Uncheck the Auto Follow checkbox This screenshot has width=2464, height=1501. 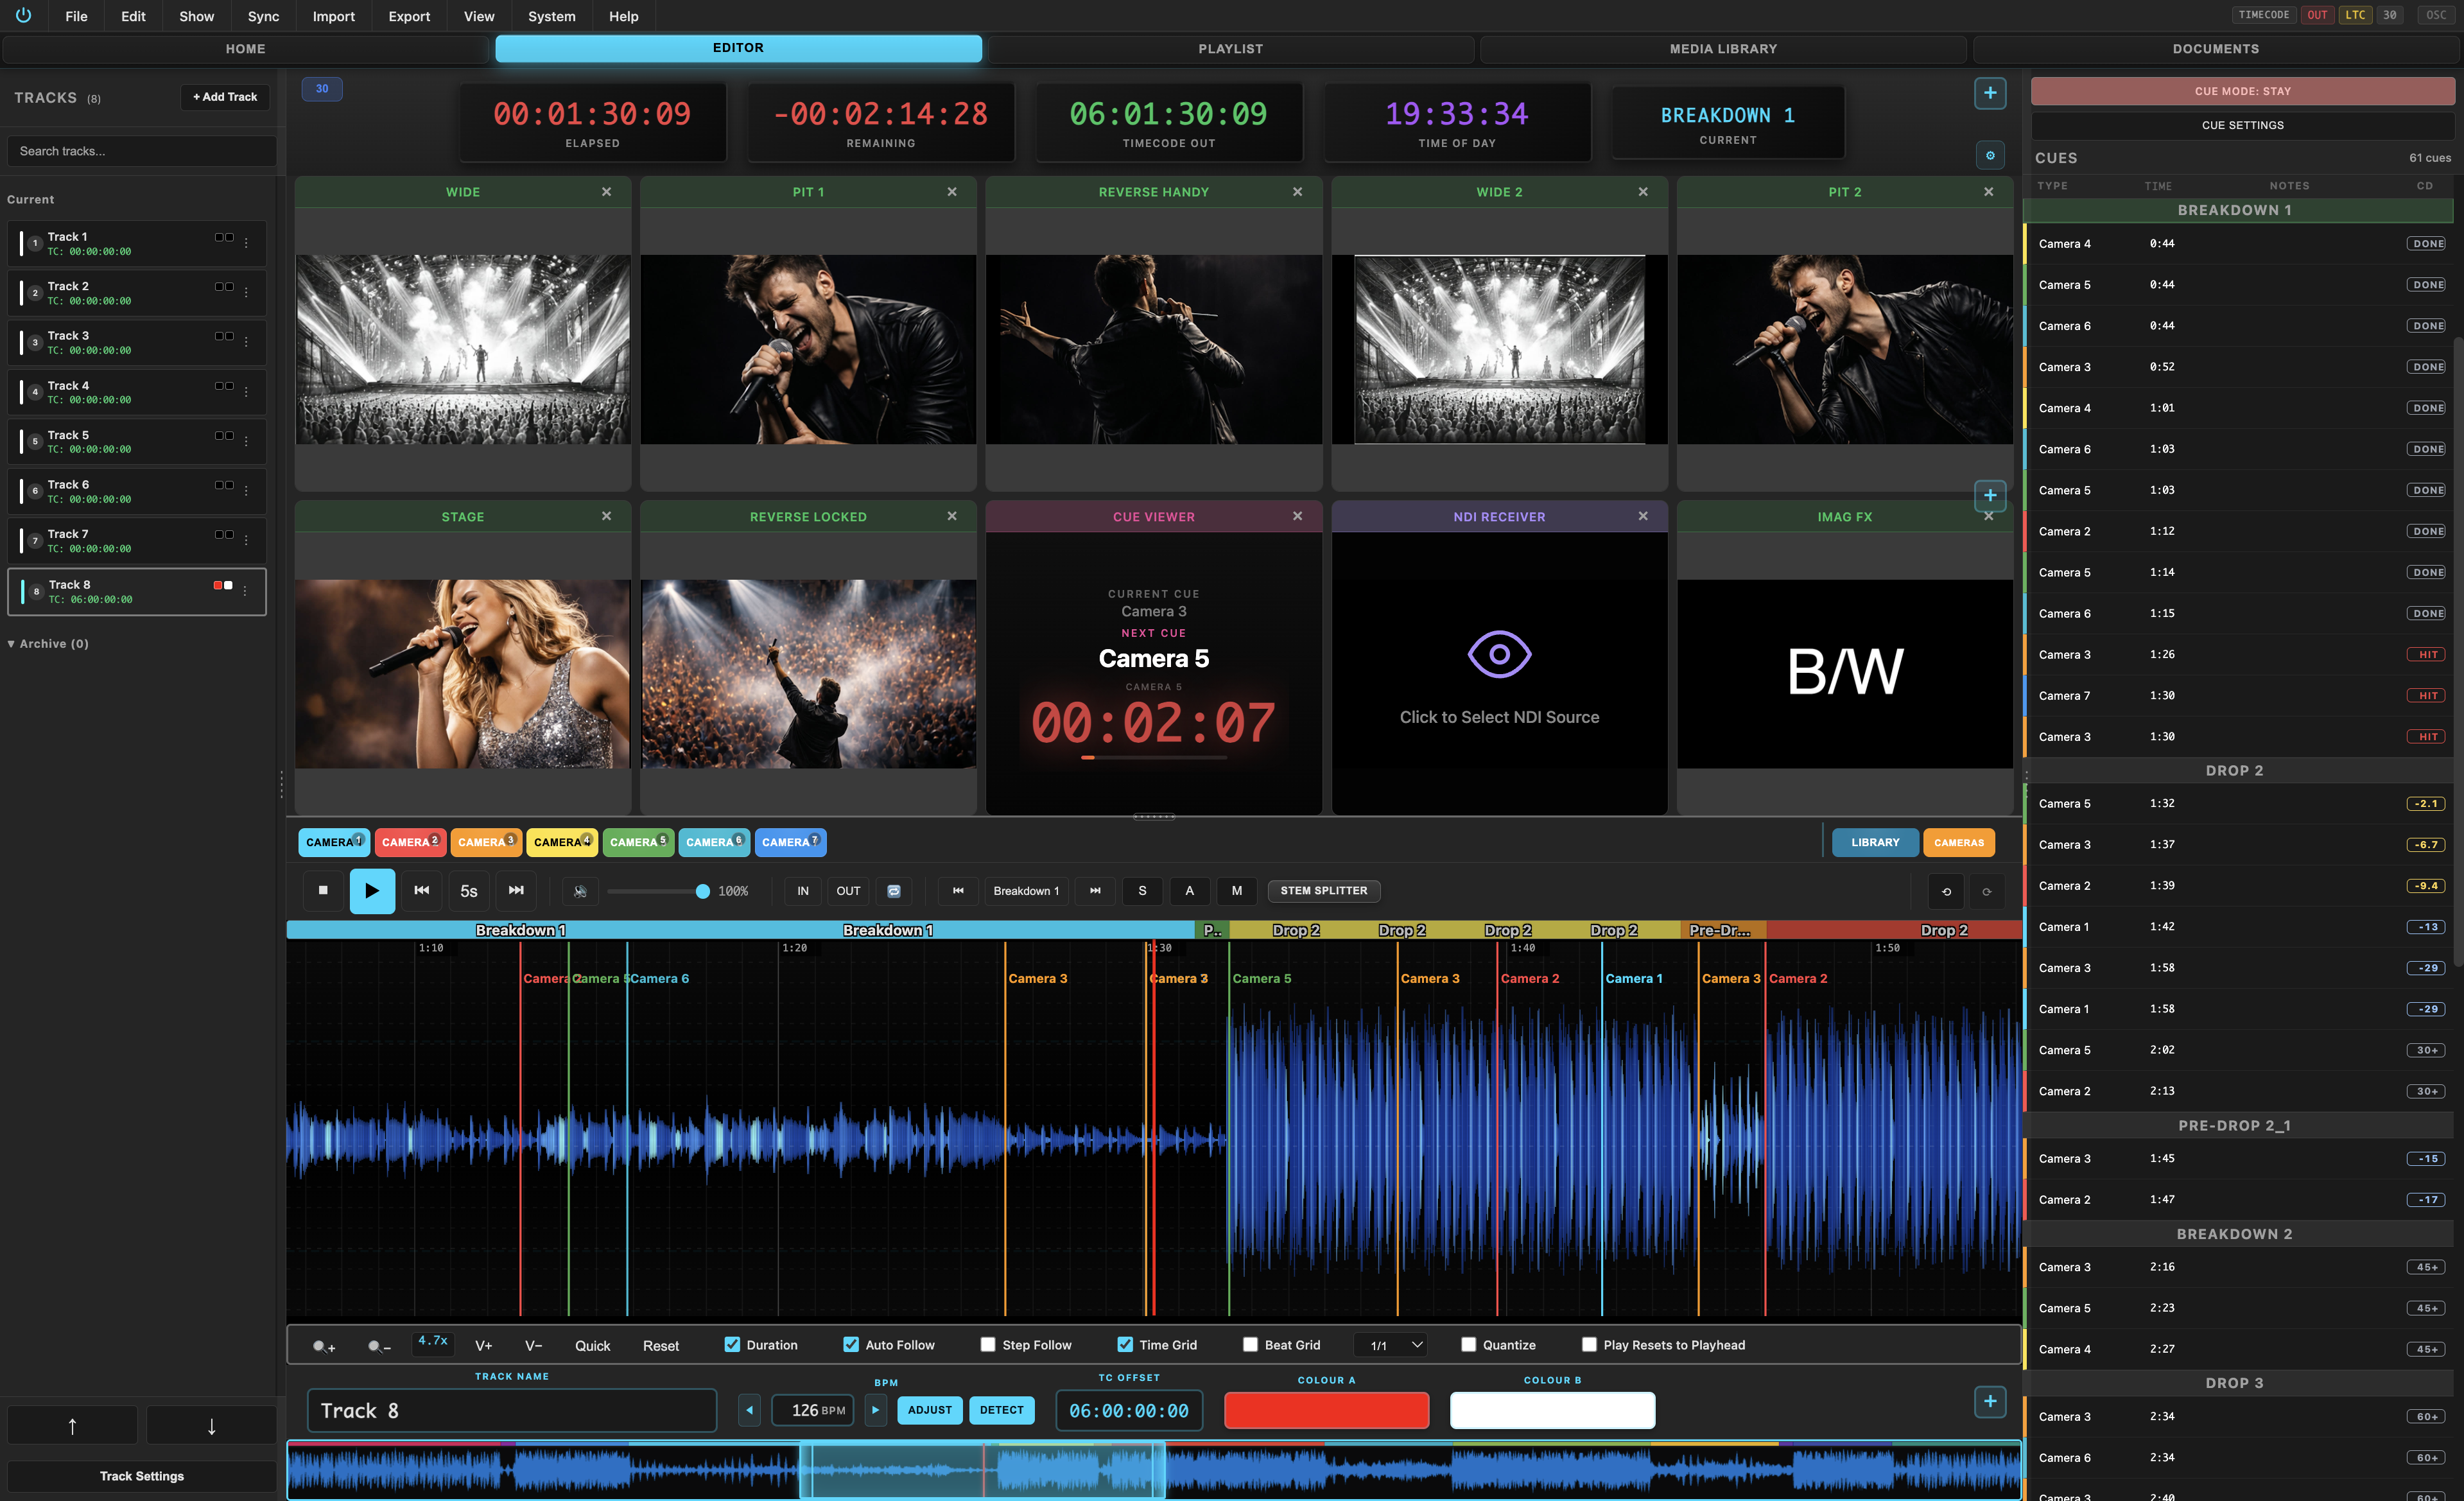(x=851, y=1345)
